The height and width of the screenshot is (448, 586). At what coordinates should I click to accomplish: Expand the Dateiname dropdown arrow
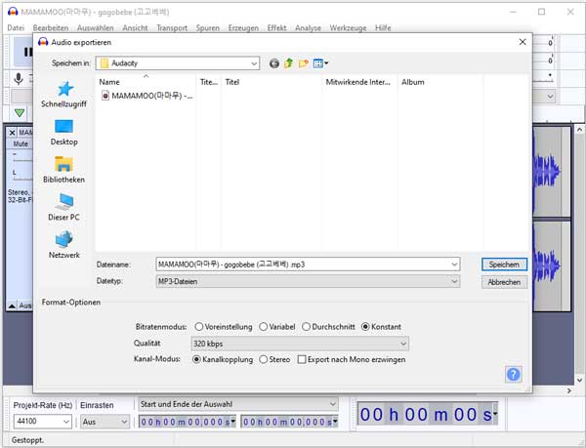(x=454, y=265)
